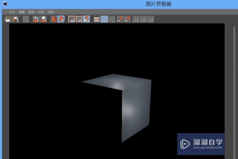Click the Set as B icon
The height and width of the screenshot is (159, 238).
pyautogui.click(x=127, y=19)
